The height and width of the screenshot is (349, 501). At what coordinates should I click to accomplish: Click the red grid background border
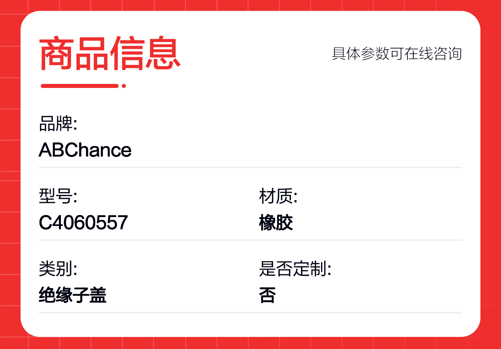(10, 174)
